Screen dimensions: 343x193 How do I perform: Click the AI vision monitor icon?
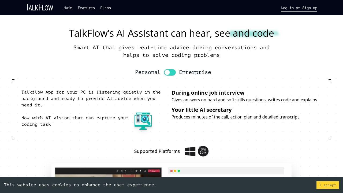coord(143,121)
